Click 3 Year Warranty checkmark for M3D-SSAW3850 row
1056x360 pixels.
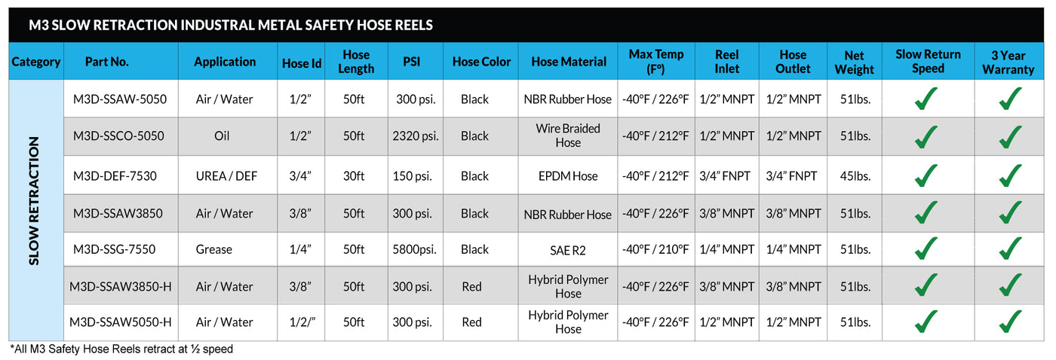[1011, 213]
